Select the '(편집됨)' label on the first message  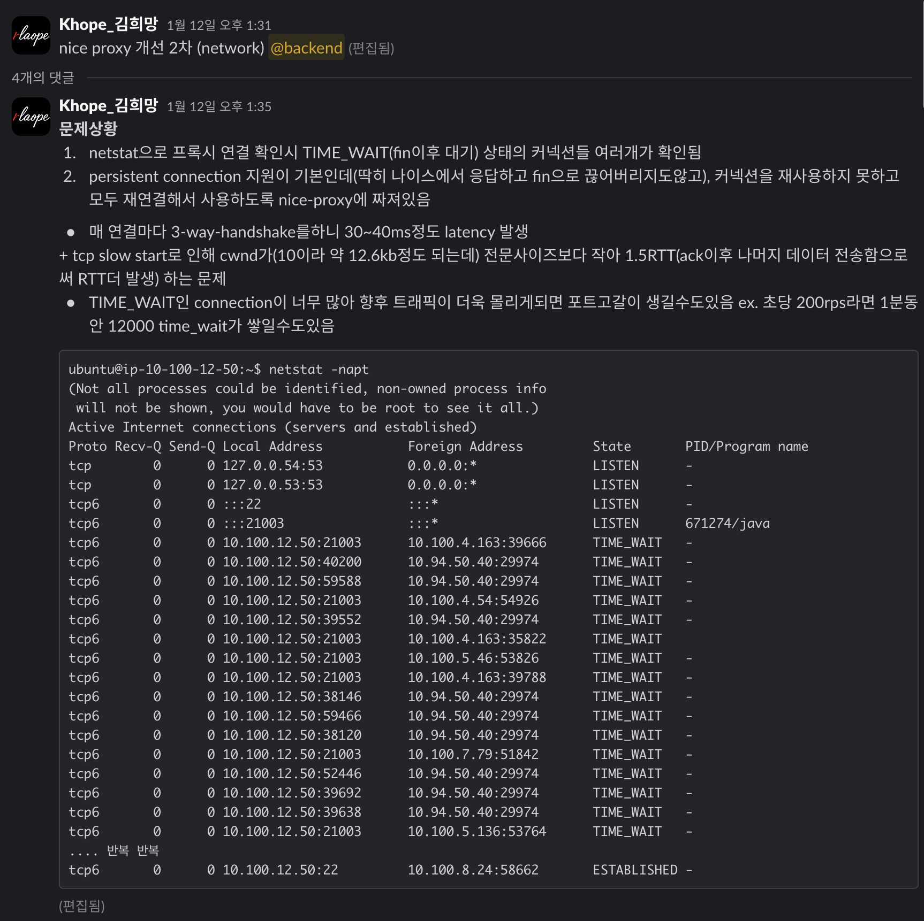[x=372, y=49]
